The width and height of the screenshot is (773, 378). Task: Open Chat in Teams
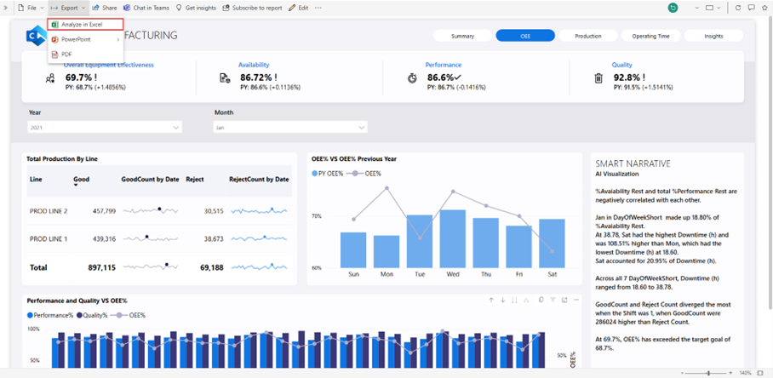pyautogui.click(x=146, y=8)
